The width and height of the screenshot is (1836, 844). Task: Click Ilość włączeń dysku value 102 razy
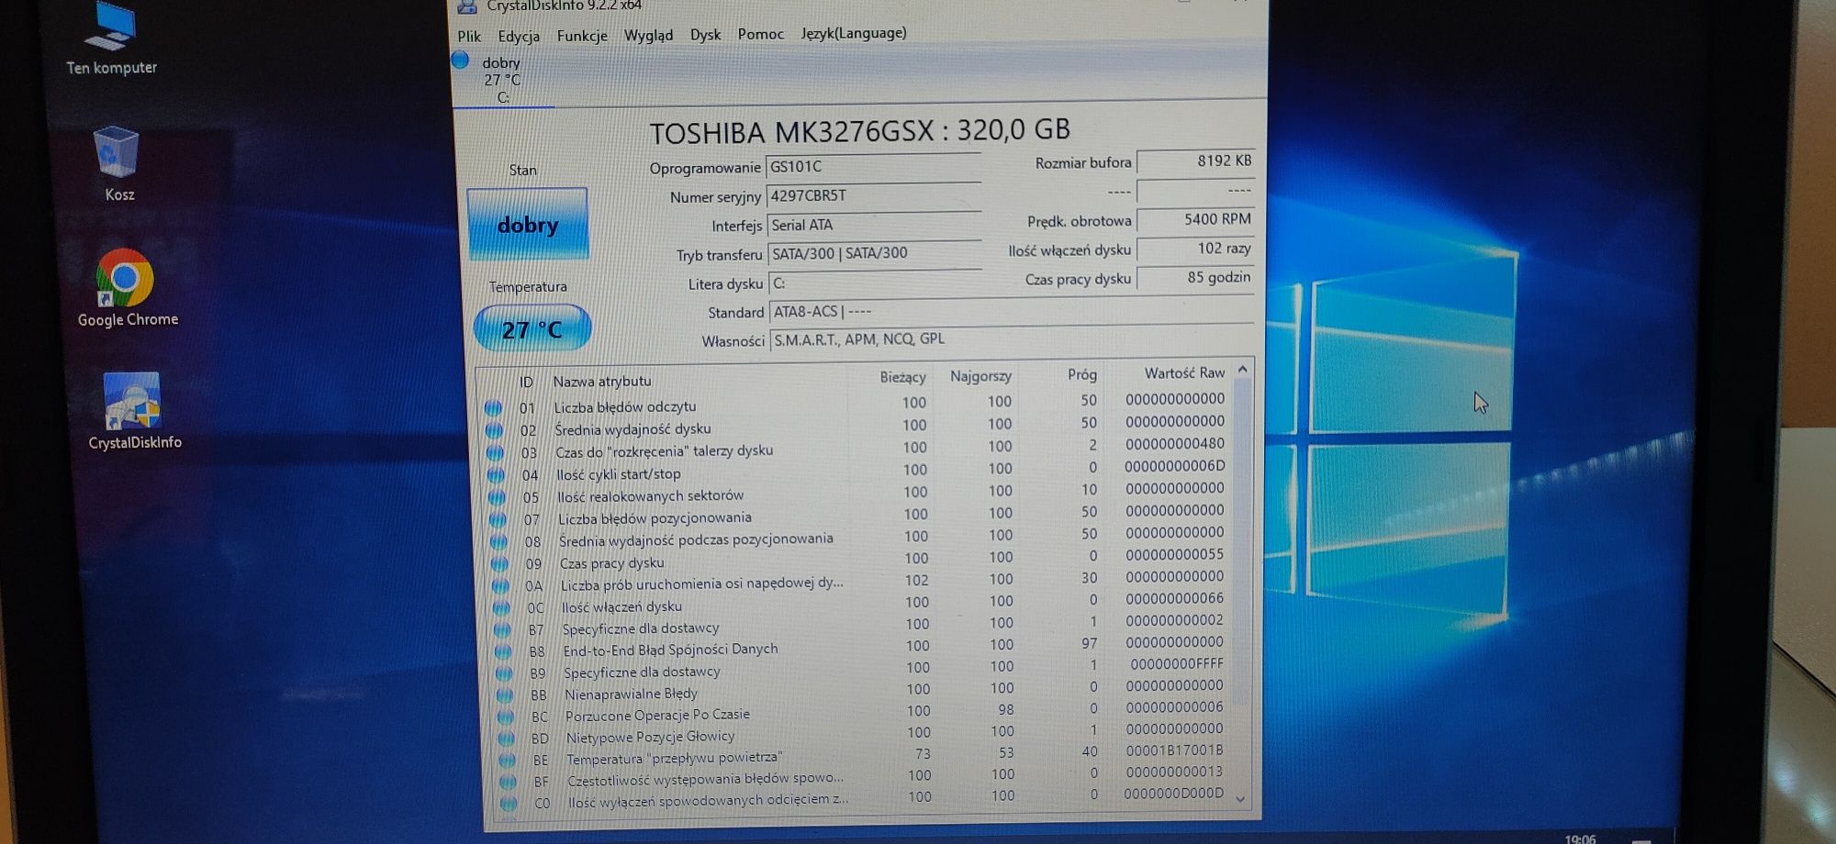coord(1195,249)
